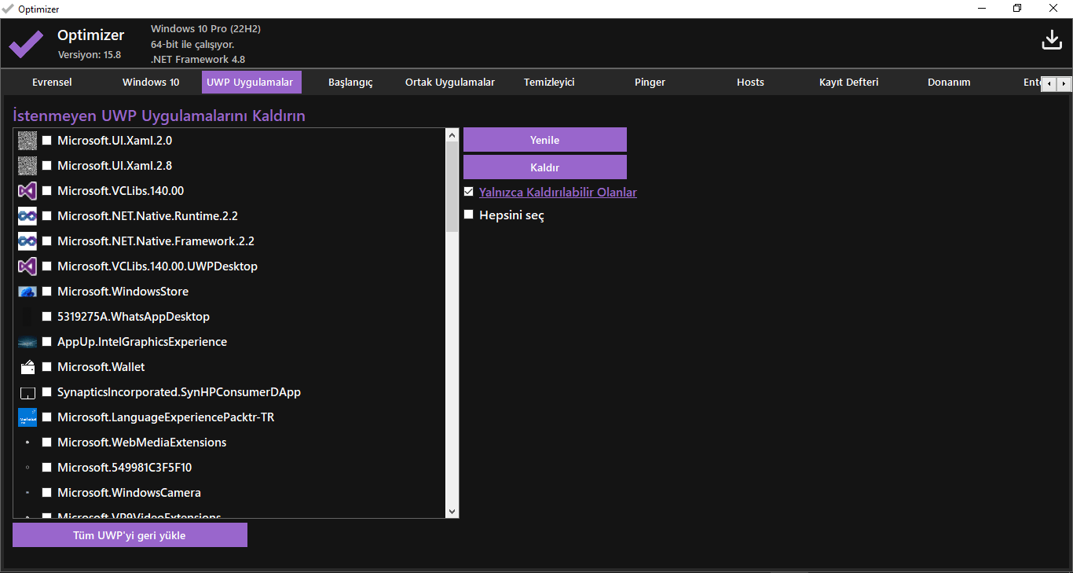Check Microsoft.UI.Xaml.2.0 checkbox
The image size is (1073, 573).
click(x=47, y=141)
